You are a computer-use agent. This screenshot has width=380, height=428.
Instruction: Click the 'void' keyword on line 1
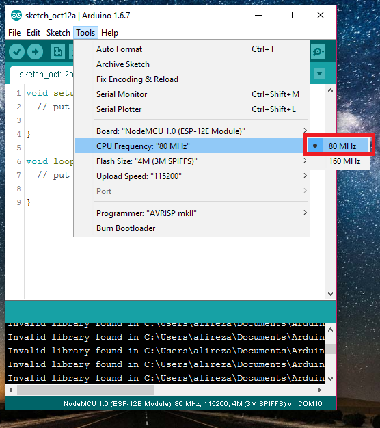pos(37,93)
